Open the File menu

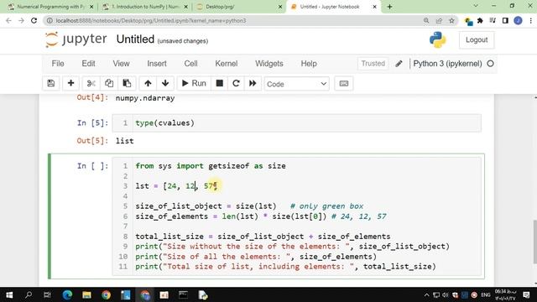tap(58, 64)
